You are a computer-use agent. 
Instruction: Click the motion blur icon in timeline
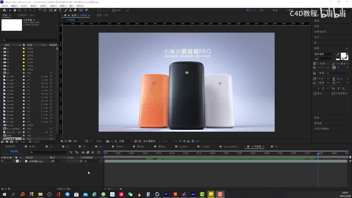93,152
